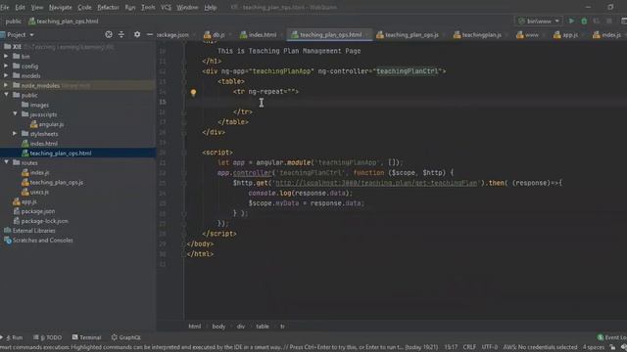Viewport: 627px width, 352px height.
Task: Collapse the public folder
Action: 6,95
